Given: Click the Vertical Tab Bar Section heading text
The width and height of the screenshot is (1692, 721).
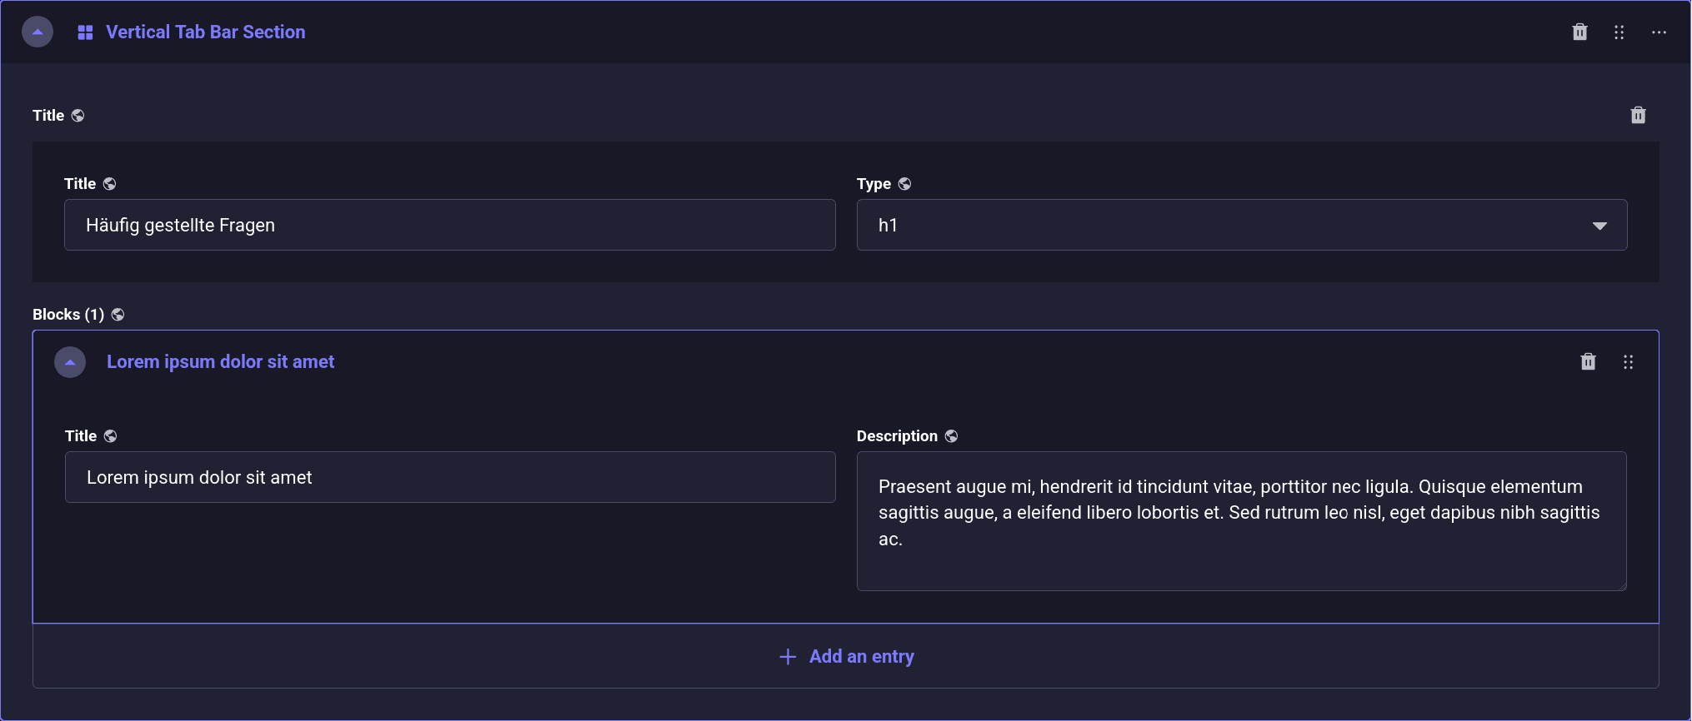Looking at the screenshot, I should click(x=205, y=32).
